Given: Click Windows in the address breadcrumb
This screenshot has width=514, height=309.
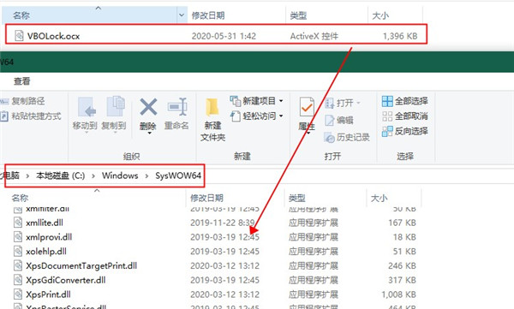Looking at the screenshot, I should [120, 175].
